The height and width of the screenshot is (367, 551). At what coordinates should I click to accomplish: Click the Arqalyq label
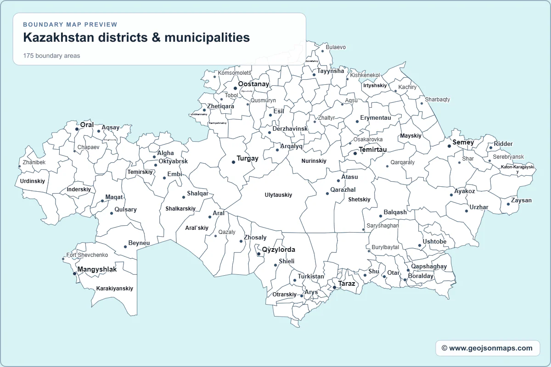[x=291, y=146]
